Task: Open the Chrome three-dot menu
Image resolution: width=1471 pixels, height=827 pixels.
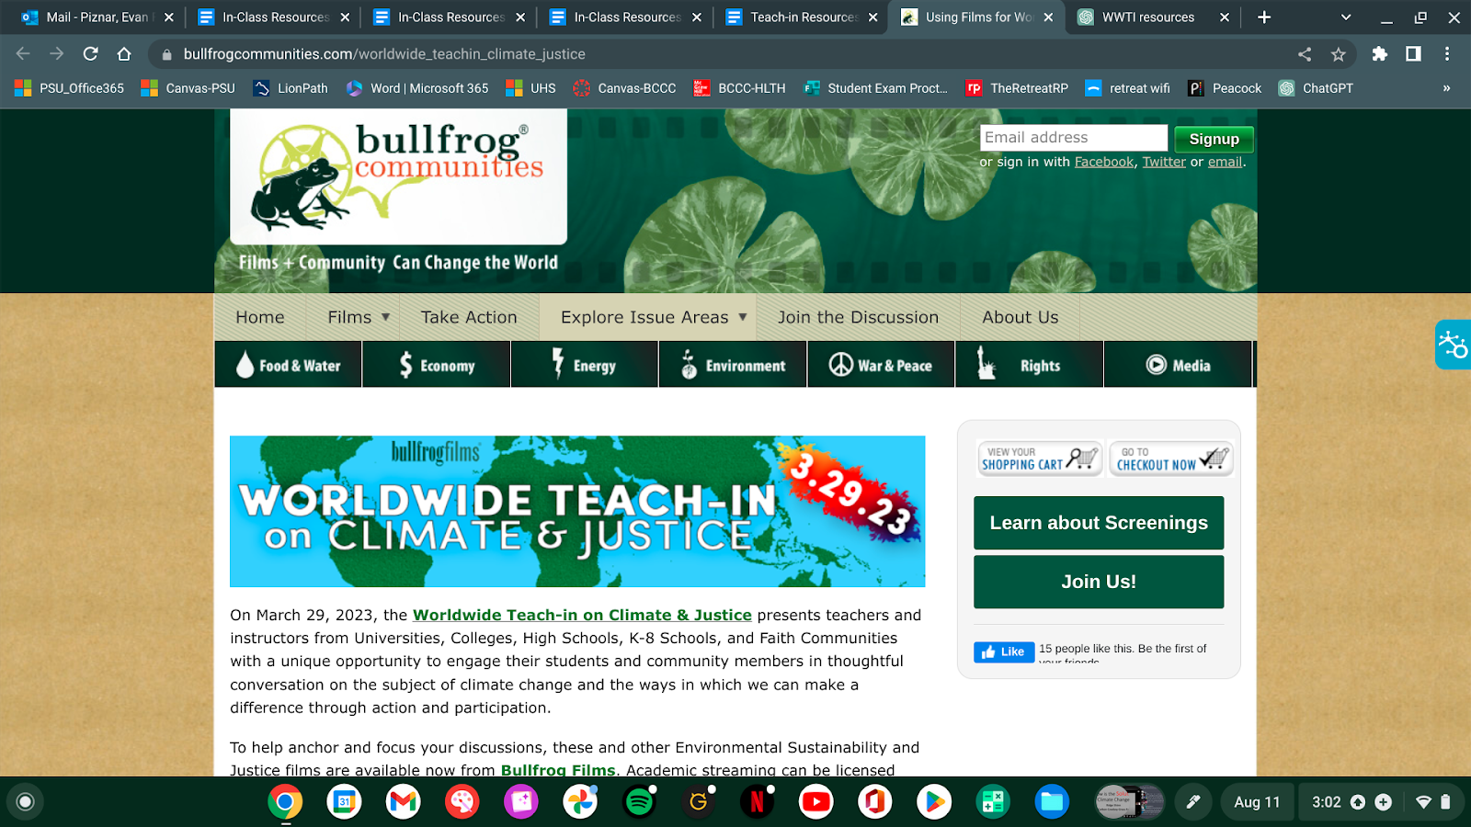Action: (x=1447, y=54)
